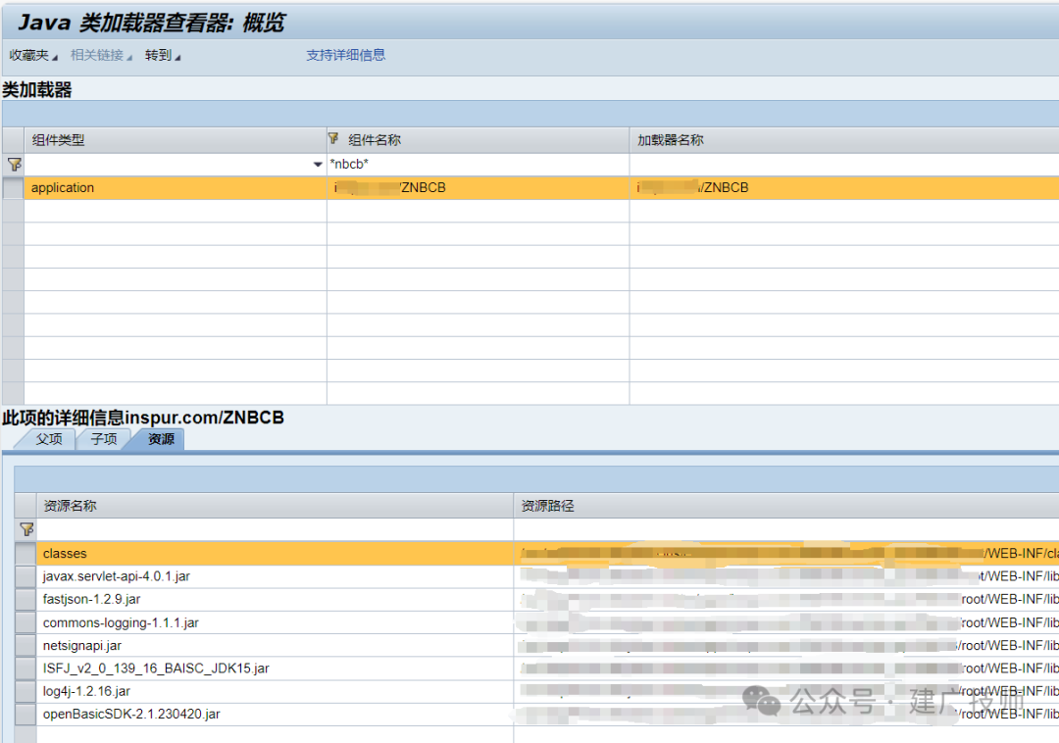Select row selector for log4j-1.2.16.jar
1059x743 pixels.
(x=25, y=691)
